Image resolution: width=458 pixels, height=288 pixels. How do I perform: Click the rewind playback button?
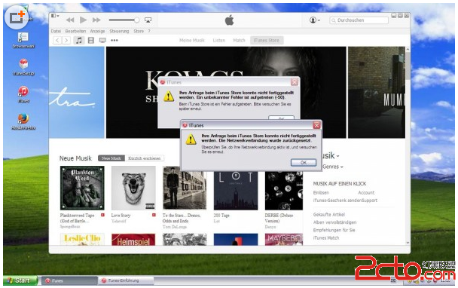click(x=70, y=20)
